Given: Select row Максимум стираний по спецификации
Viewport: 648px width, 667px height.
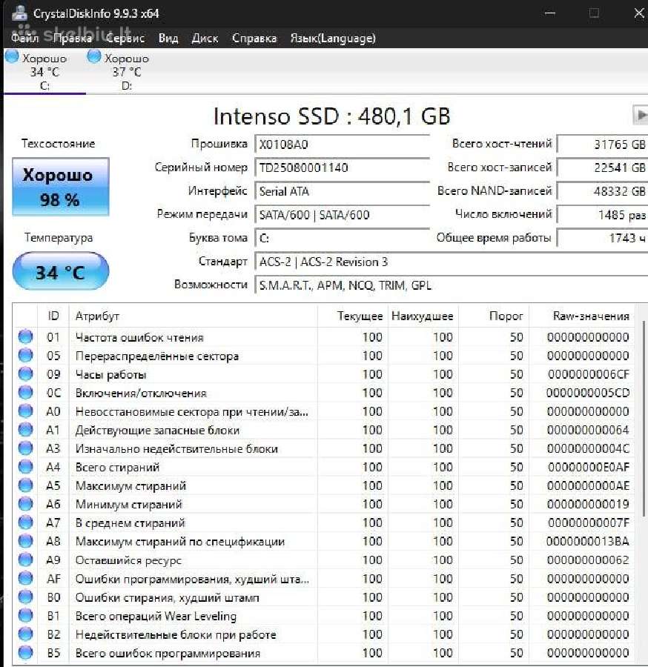Looking at the screenshot, I should (x=323, y=542).
